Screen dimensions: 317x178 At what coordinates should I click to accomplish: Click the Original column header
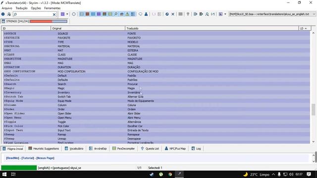[88, 29]
